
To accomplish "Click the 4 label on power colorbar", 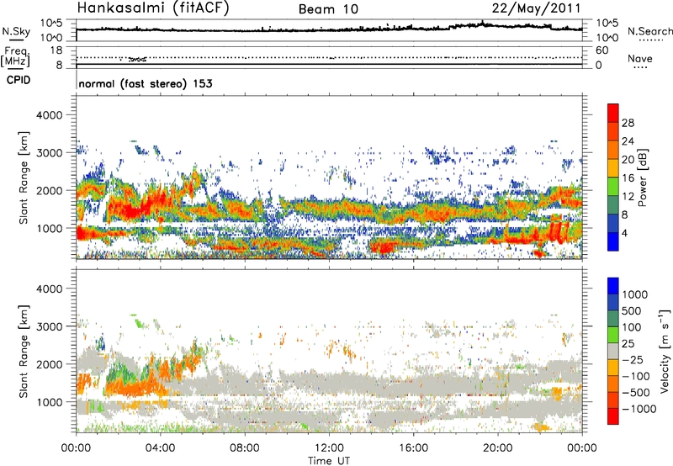I will [x=624, y=233].
